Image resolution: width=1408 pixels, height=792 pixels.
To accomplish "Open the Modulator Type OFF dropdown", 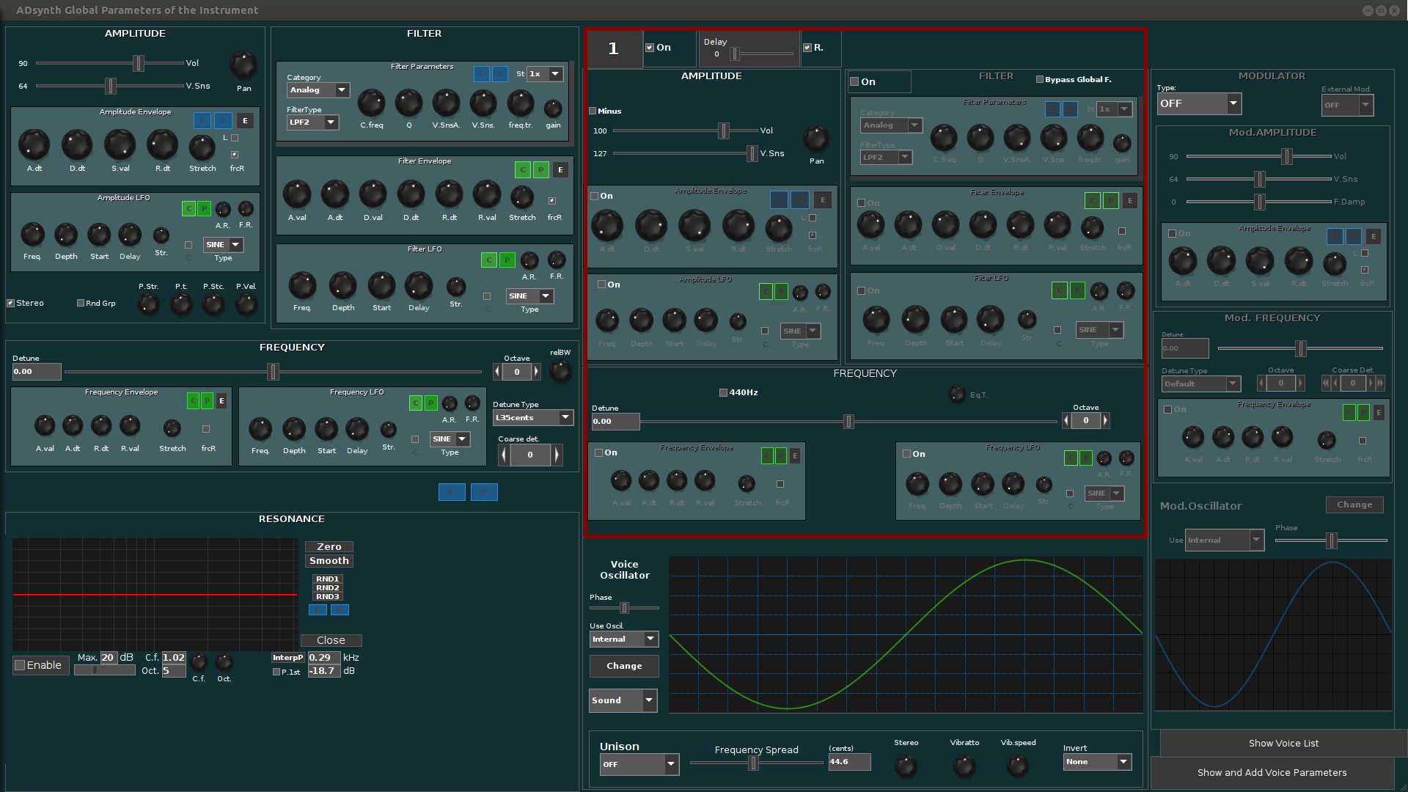I will 1198,103.
